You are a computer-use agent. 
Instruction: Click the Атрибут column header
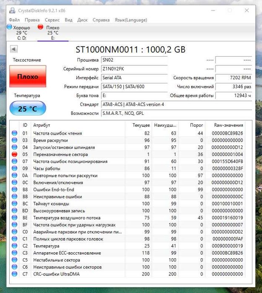point(78,125)
